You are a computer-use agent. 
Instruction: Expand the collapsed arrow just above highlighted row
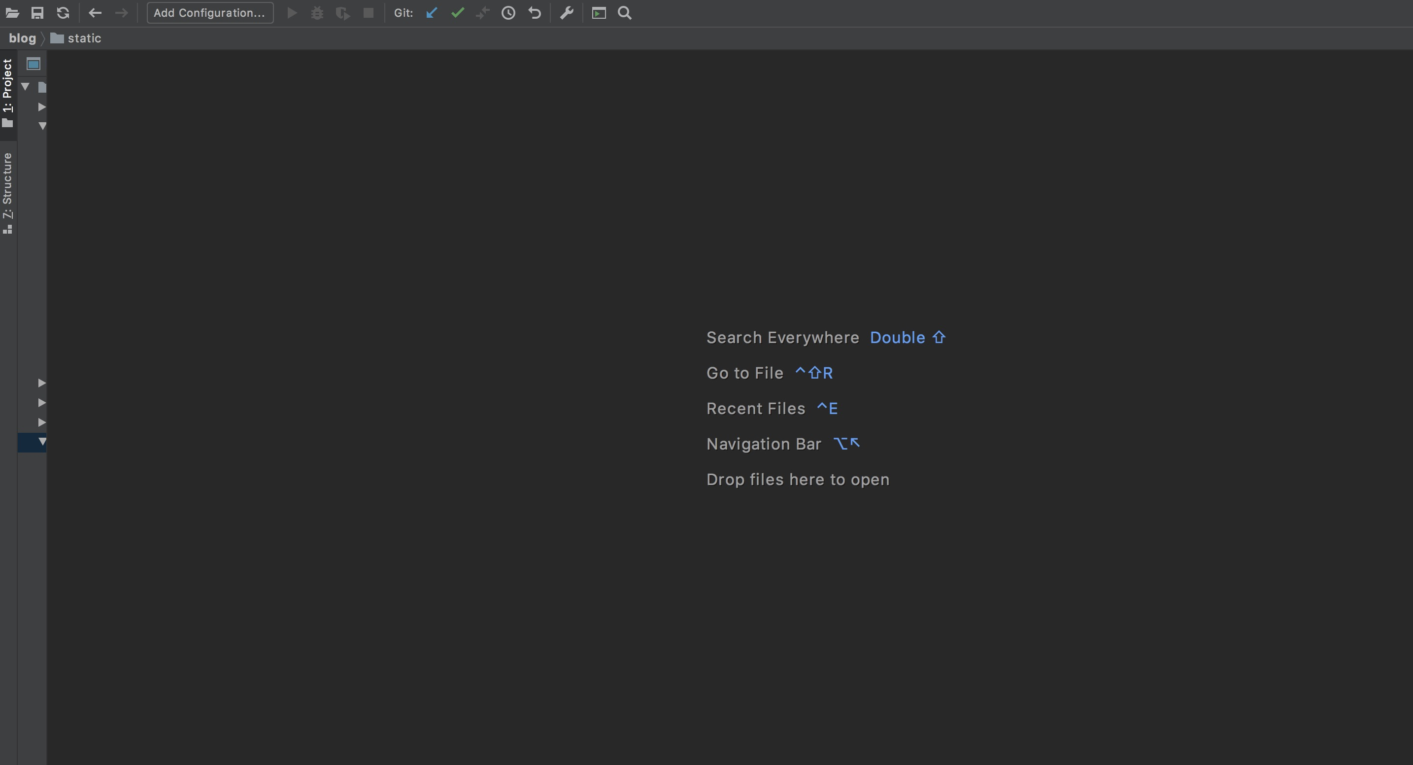[x=42, y=422]
